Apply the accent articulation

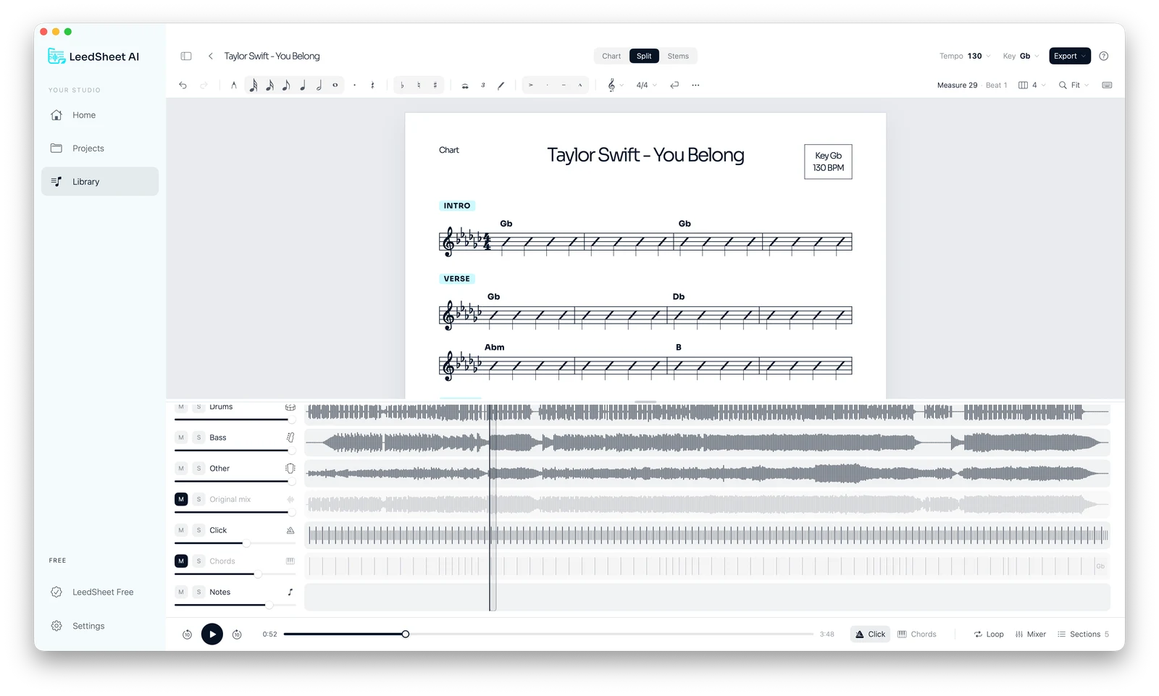click(x=531, y=85)
